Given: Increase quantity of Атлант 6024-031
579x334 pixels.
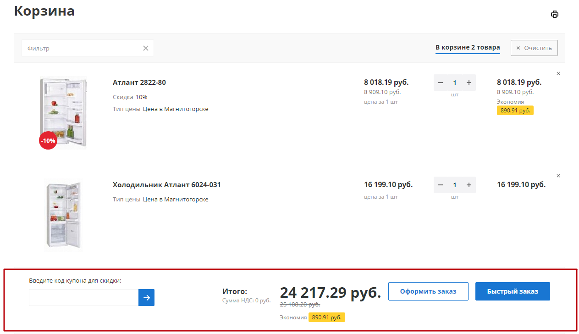Looking at the screenshot, I should pyautogui.click(x=469, y=185).
